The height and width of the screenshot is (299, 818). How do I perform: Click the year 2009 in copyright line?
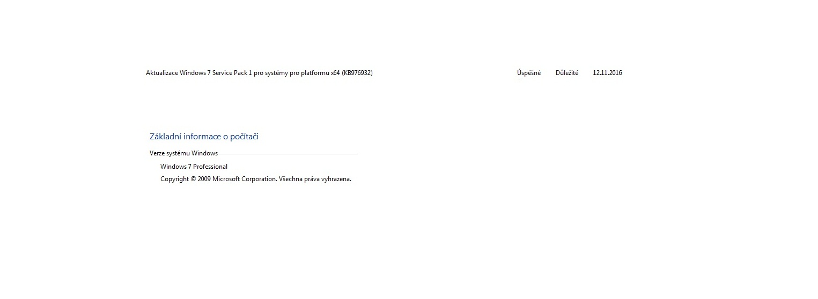pyautogui.click(x=204, y=179)
